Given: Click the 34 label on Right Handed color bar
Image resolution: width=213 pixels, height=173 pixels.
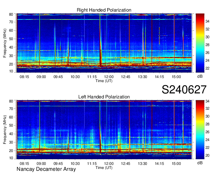Looking at the screenshot, I should point(207,21).
